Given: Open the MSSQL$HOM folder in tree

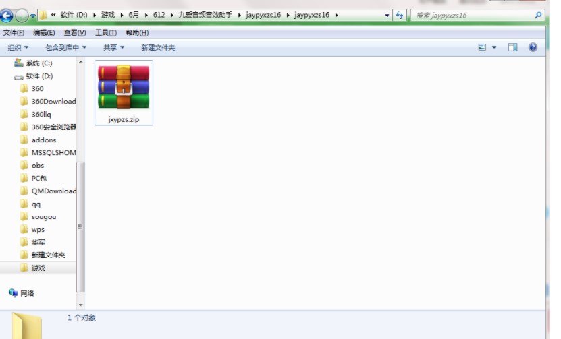Looking at the screenshot, I should (x=48, y=153).
